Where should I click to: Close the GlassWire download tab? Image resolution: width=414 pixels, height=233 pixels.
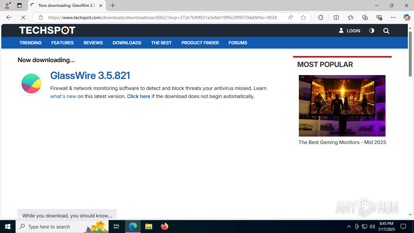coord(101,6)
